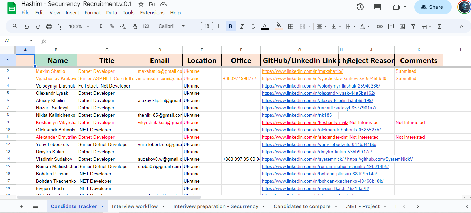Expand the horizontal align dropdown
The image size is (471, 213).
tap(322, 26)
